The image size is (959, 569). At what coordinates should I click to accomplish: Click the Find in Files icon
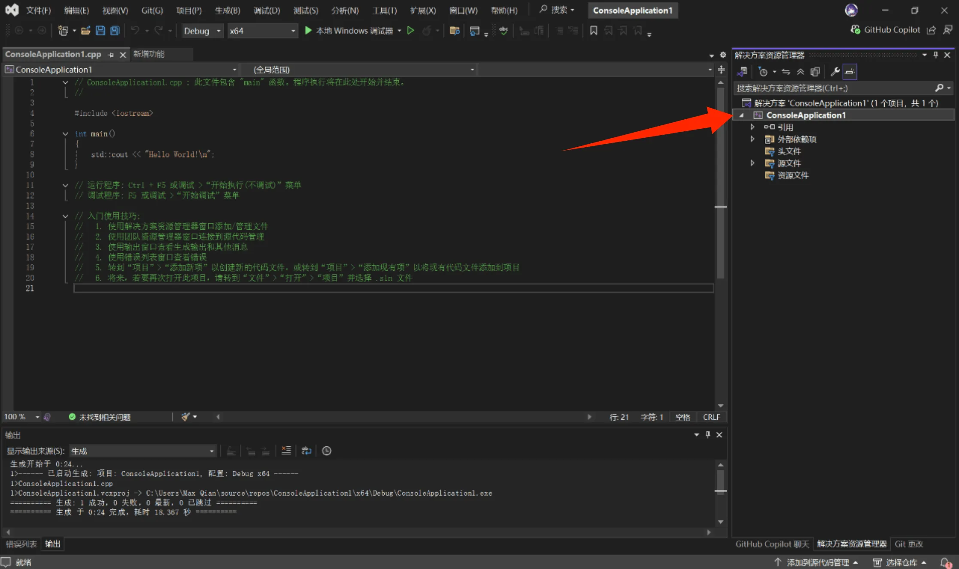click(x=454, y=30)
